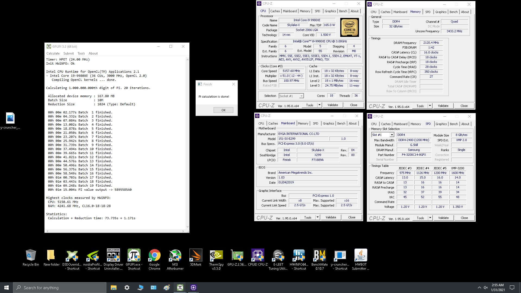Switch to Caches tab in CPU-Z CPU window
The width and height of the screenshot is (521, 293).
tap(275, 11)
